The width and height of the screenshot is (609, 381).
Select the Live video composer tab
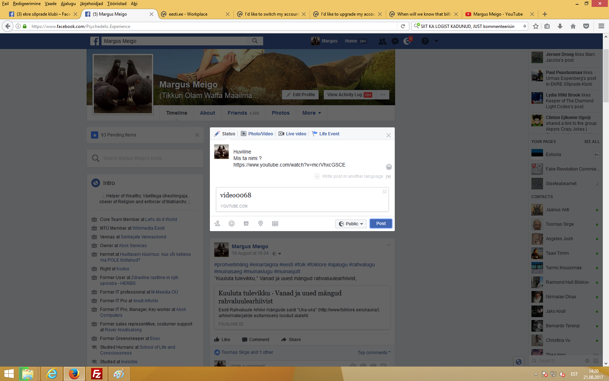293,134
